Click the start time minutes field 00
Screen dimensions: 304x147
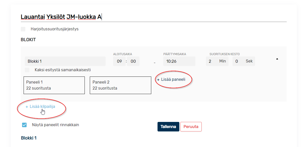pos(133,61)
